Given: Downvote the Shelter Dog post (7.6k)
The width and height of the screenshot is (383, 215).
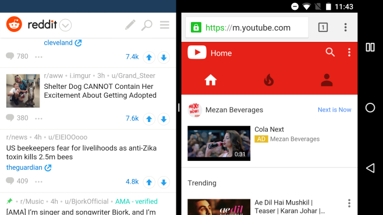Looking at the screenshot, I should [164, 119].
